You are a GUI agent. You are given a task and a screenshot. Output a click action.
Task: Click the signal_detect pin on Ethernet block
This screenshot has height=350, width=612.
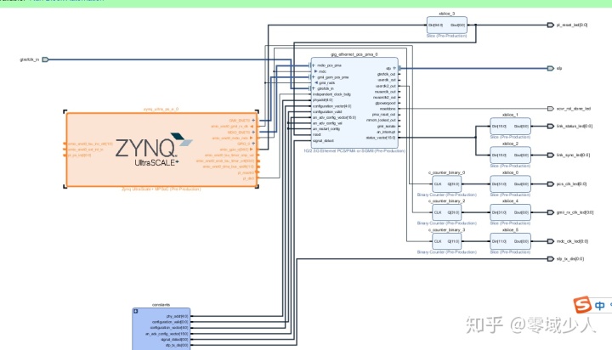click(x=323, y=140)
